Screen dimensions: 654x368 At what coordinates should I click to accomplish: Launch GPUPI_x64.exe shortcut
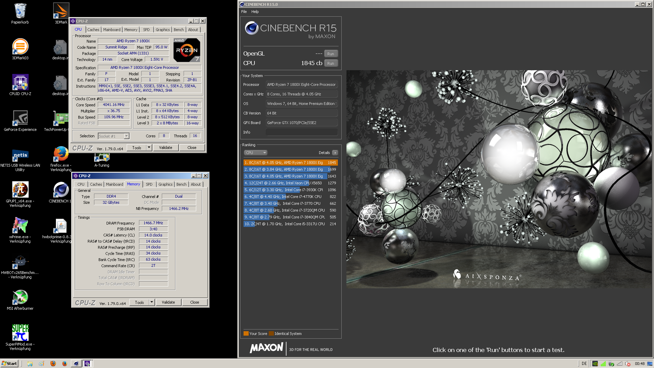point(20,195)
